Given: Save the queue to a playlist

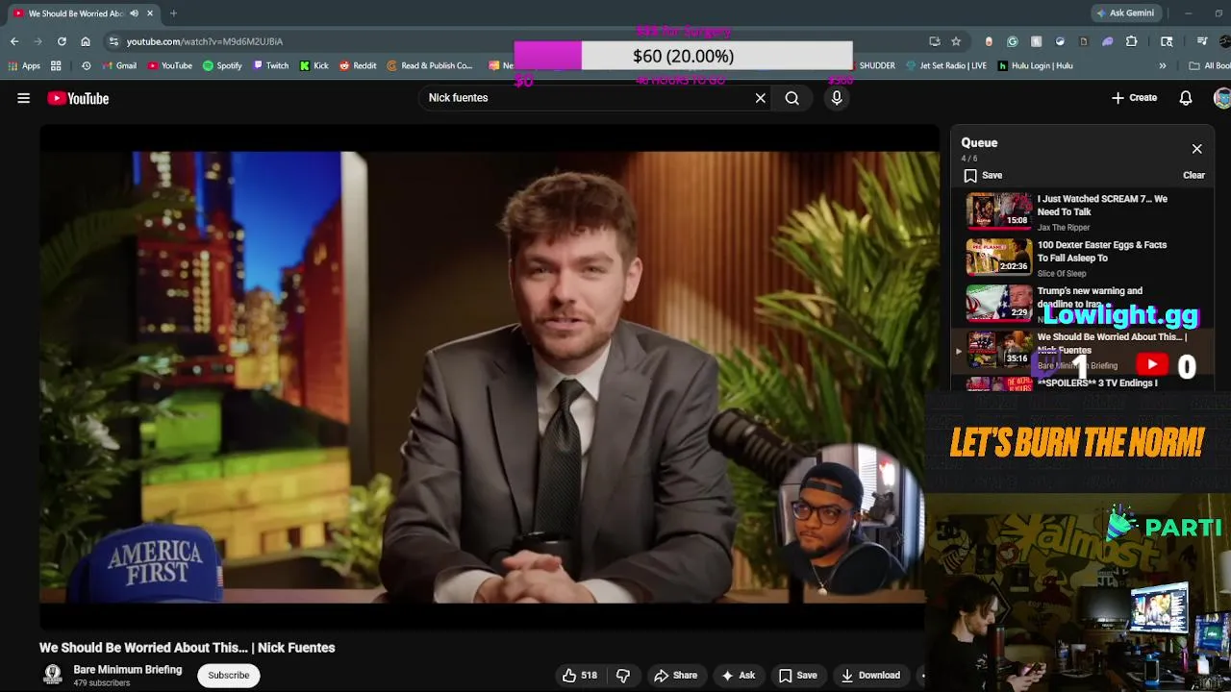Looking at the screenshot, I should coord(984,176).
